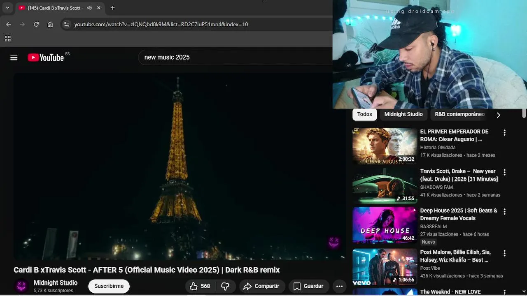Click the purple smiley watermark in video

click(334, 242)
